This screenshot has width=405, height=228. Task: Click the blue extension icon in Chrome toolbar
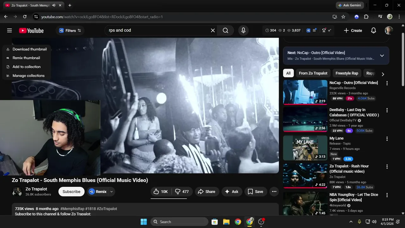357,17
